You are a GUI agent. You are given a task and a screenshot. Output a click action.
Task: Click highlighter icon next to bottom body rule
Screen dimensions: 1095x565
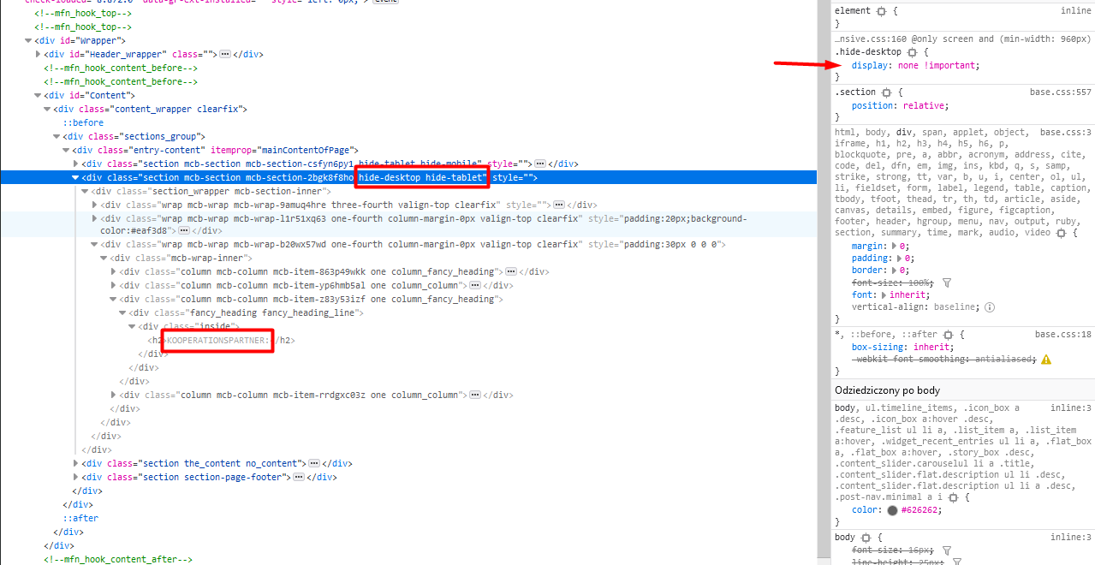point(866,538)
